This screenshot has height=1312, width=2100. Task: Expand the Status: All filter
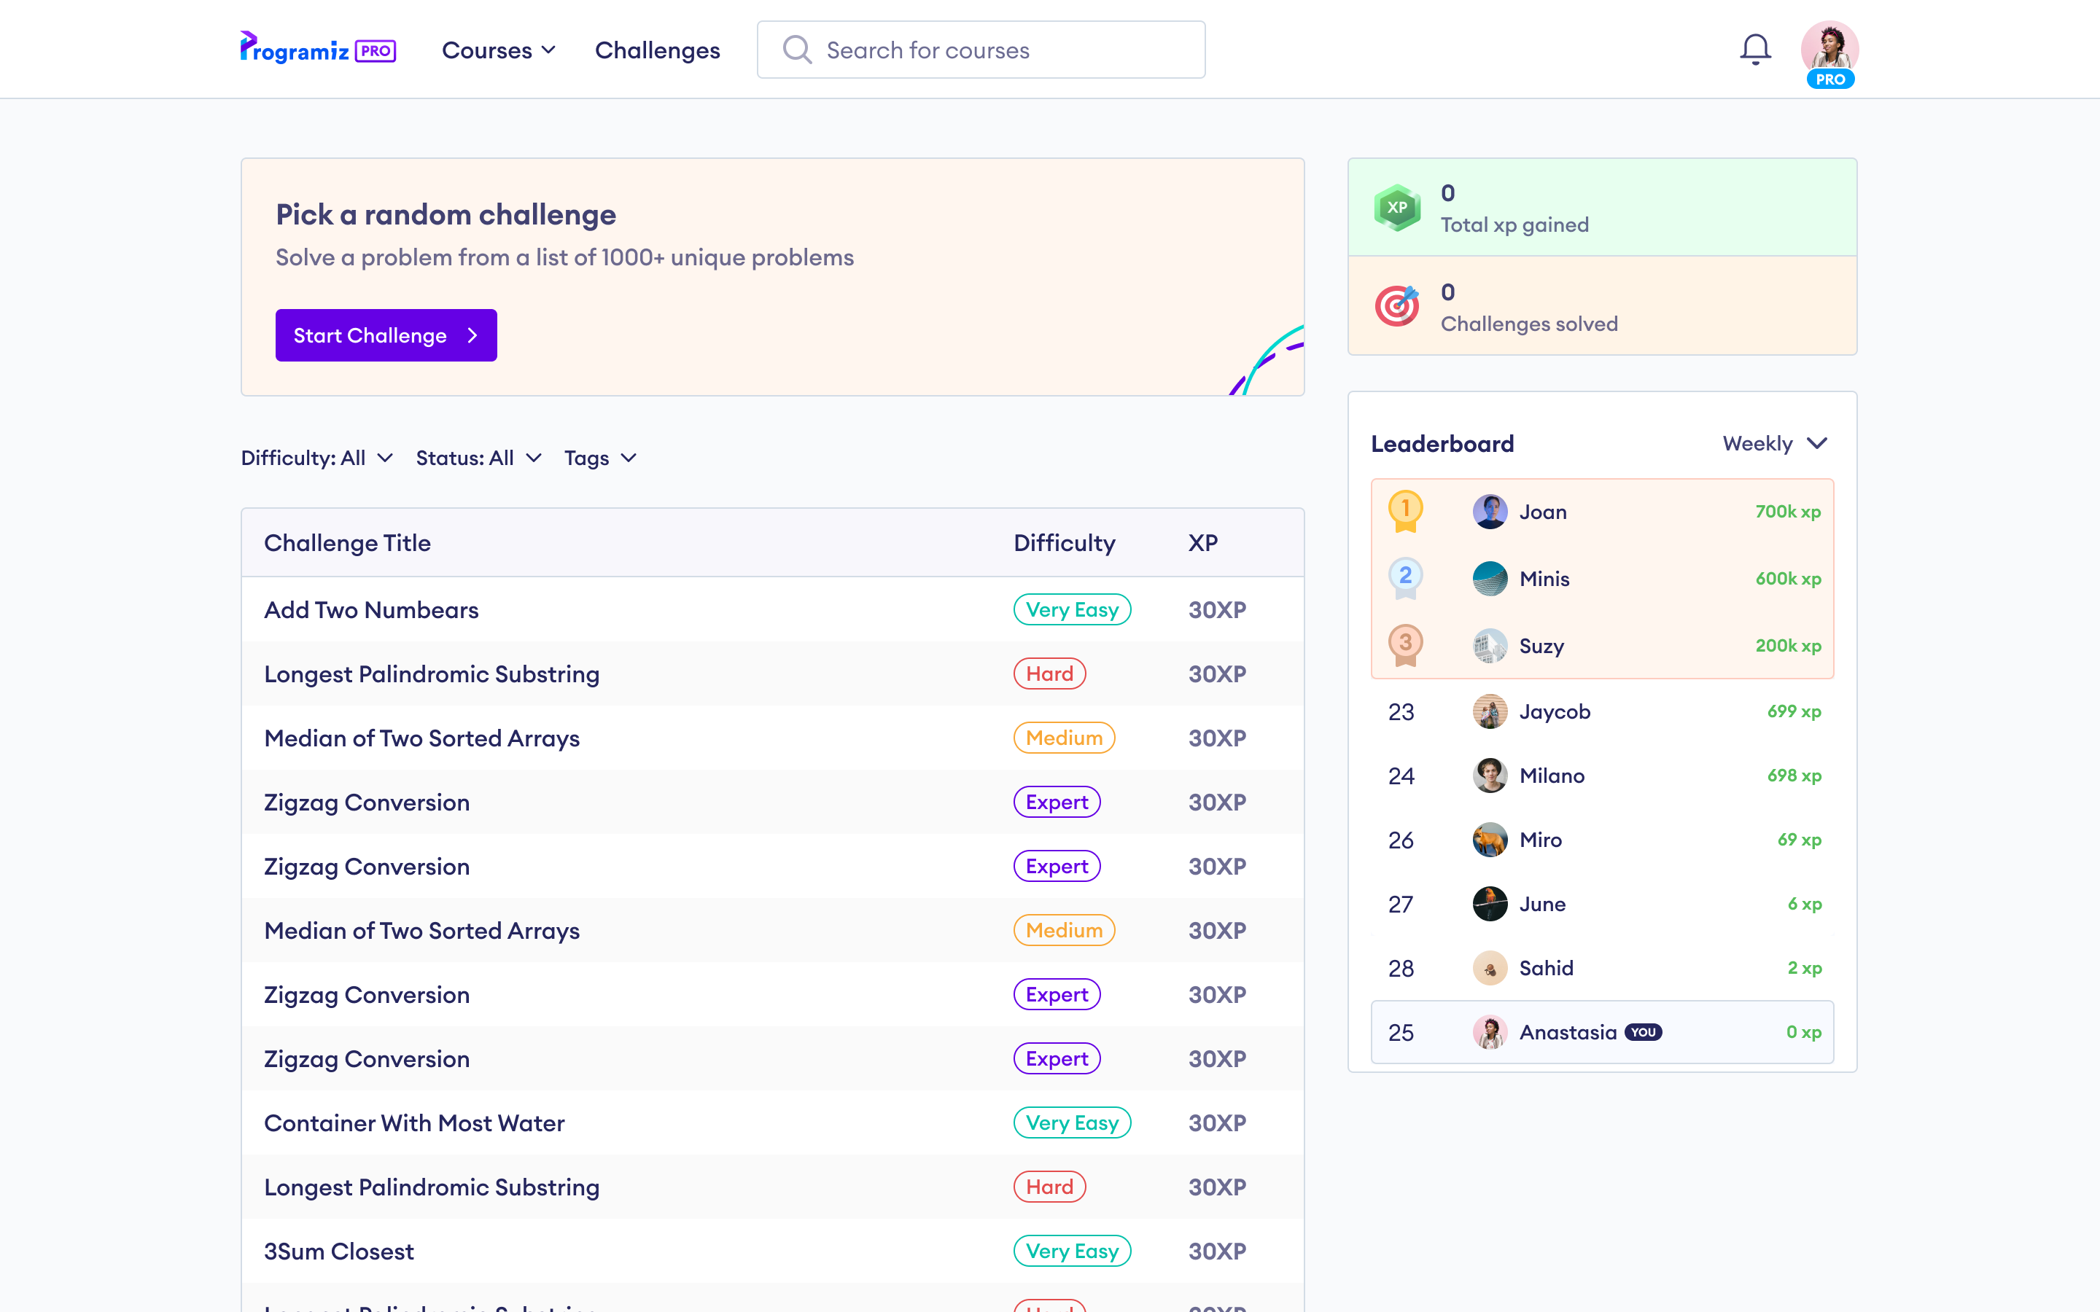click(479, 457)
